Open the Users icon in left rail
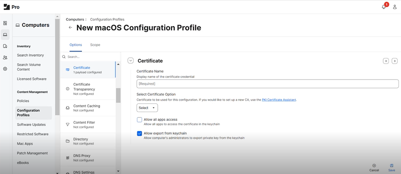Viewport: 401px width, 174px height. (5, 57)
